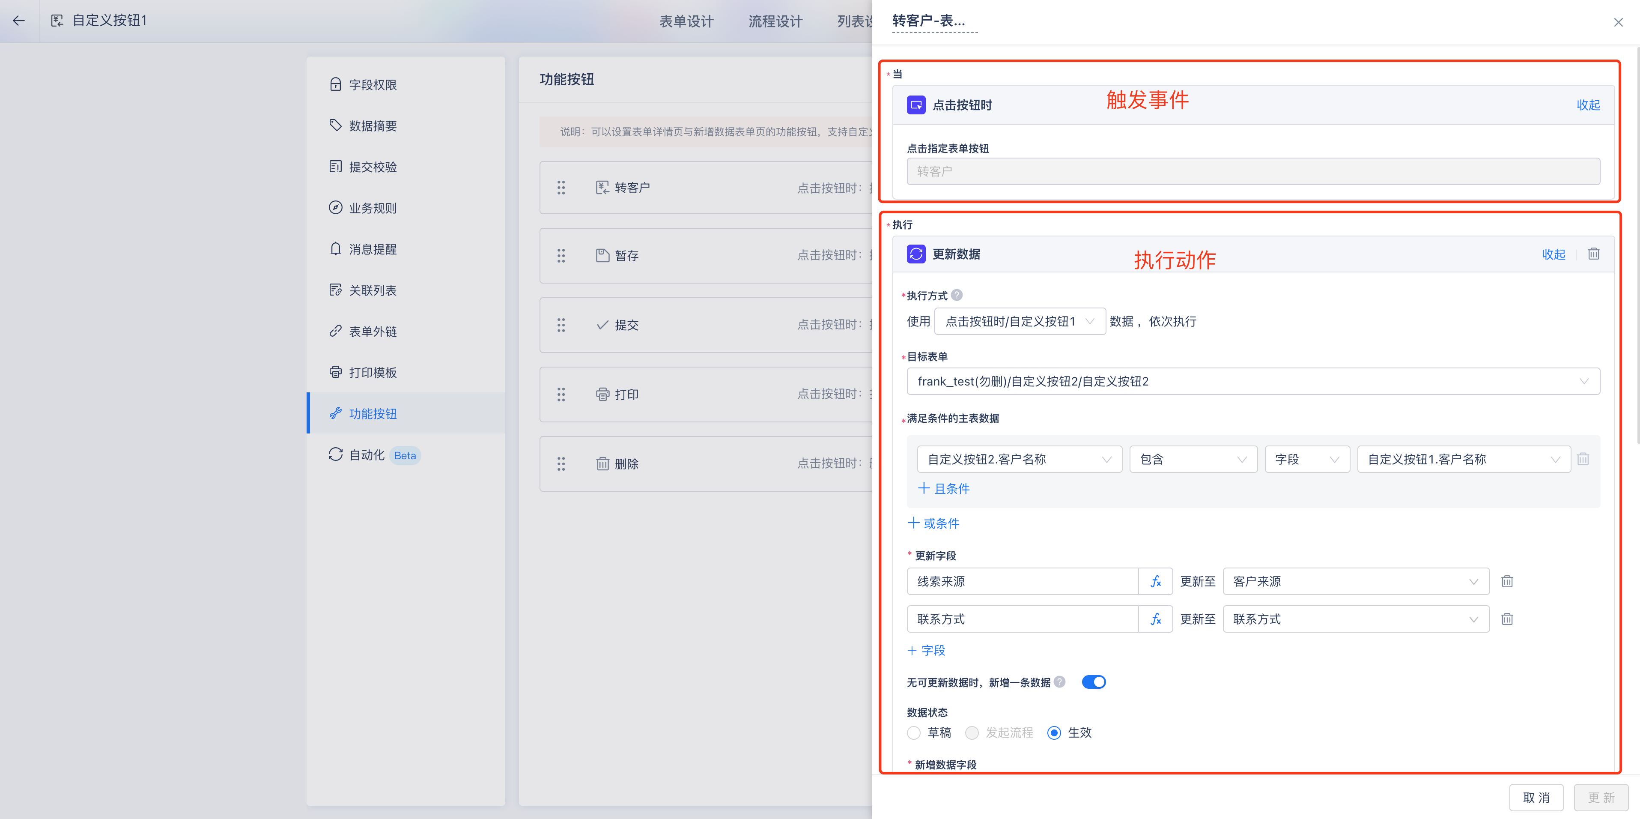Click help icon beside 新增一条数据
Viewport: 1640px width, 819px height.
tap(1059, 682)
